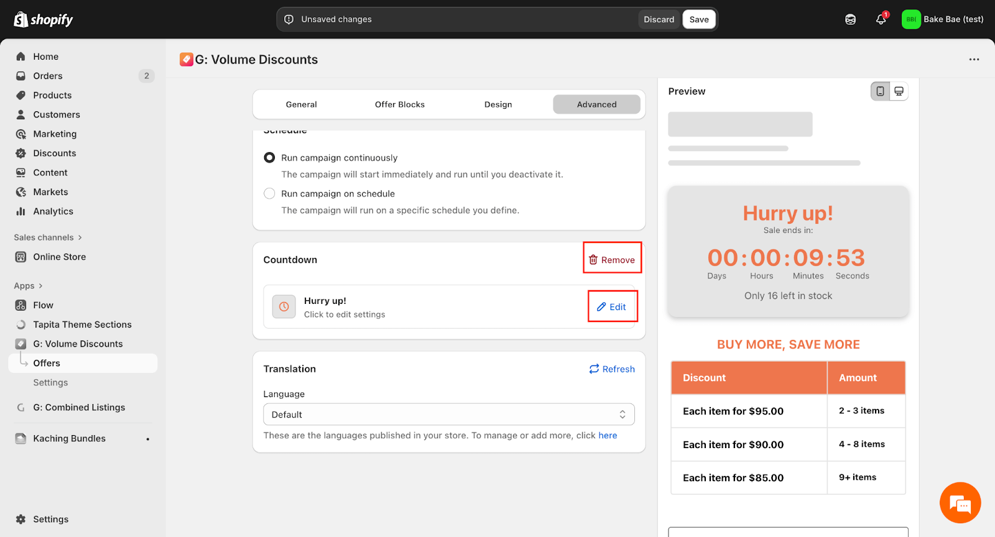
Task: Refresh the Translation section
Action: [x=612, y=369]
